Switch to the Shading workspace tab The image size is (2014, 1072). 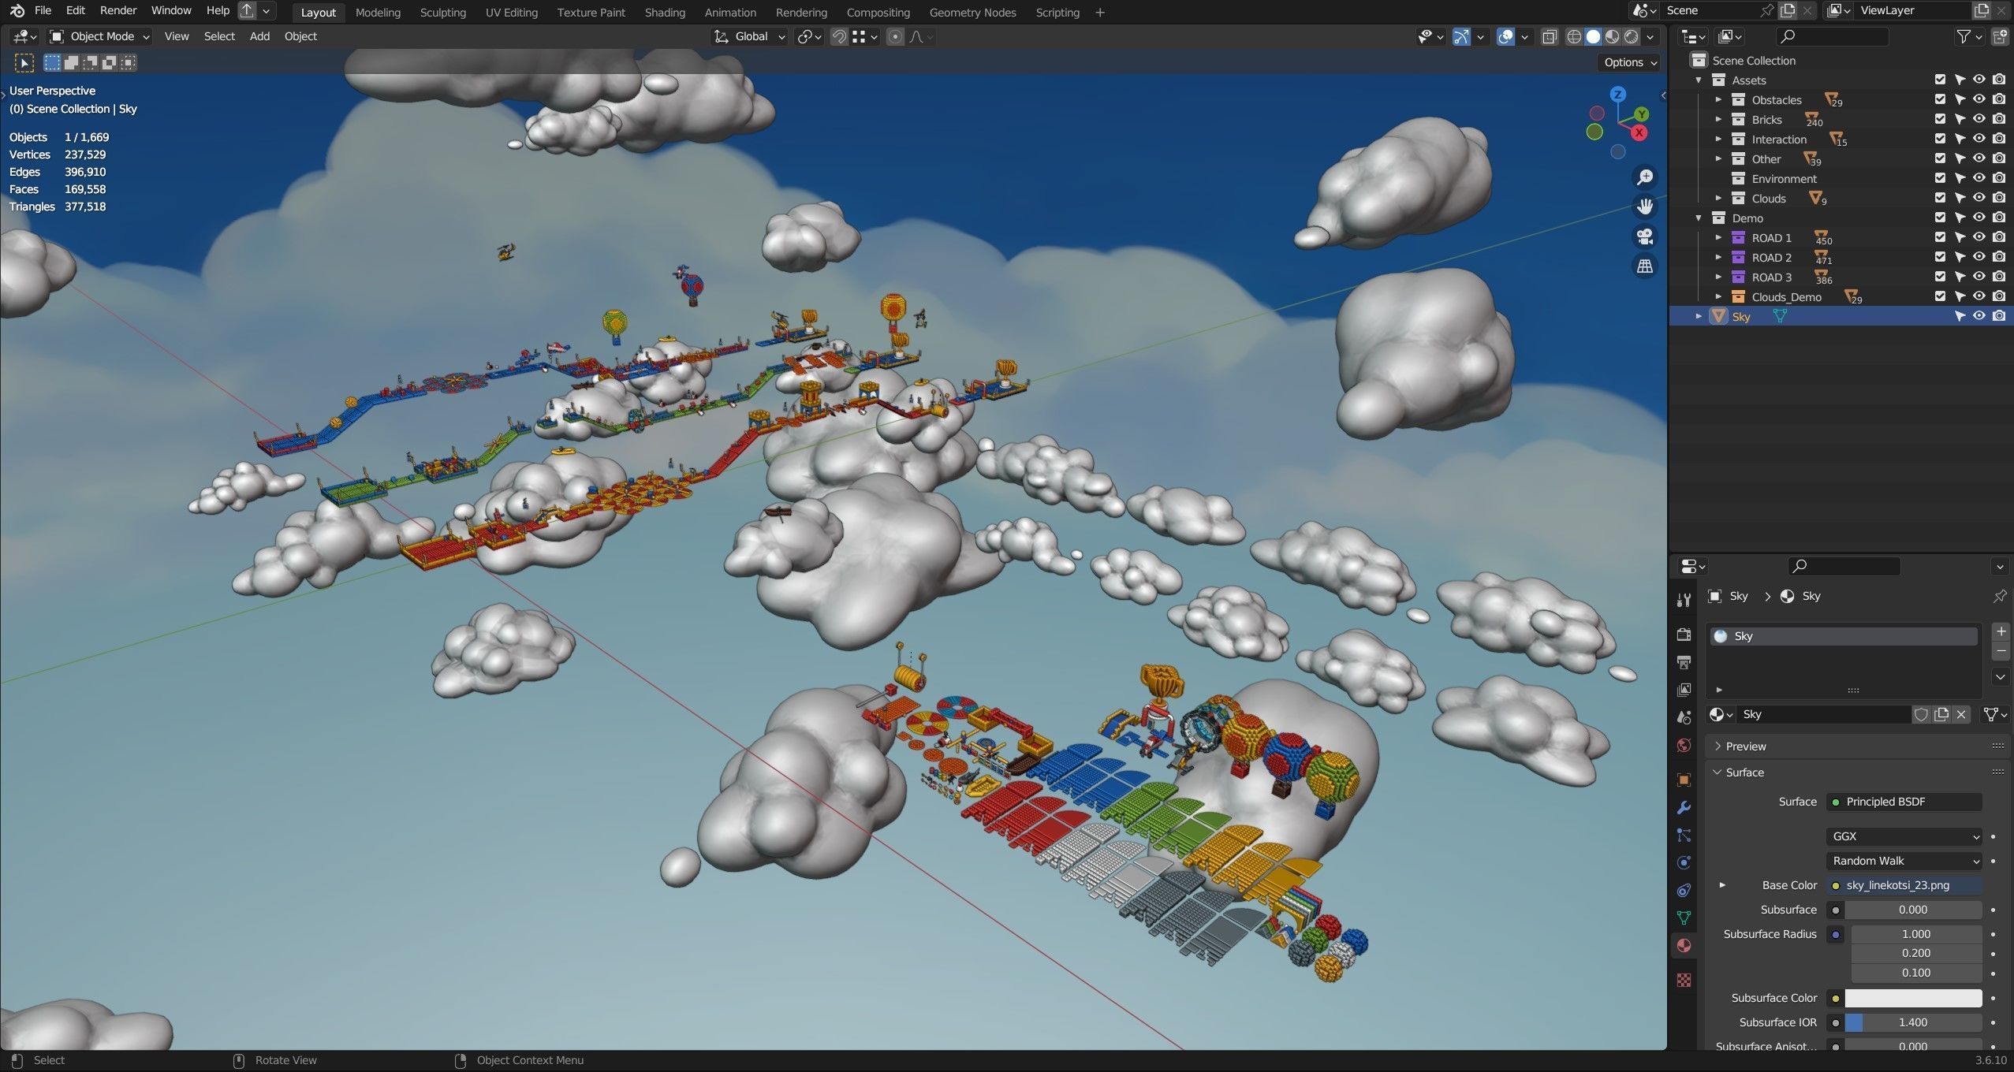point(664,13)
